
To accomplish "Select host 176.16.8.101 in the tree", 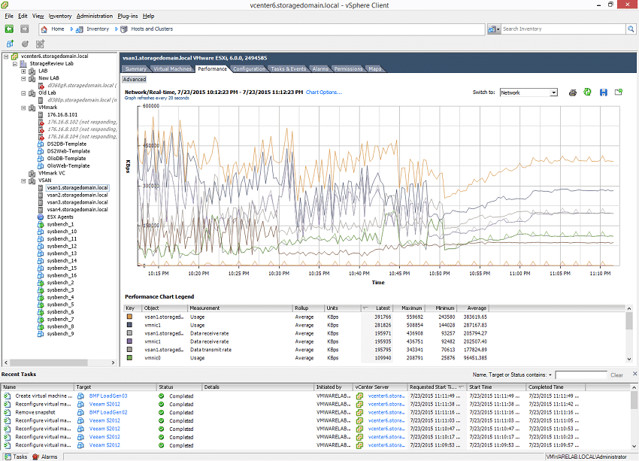I will click(x=62, y=115).
